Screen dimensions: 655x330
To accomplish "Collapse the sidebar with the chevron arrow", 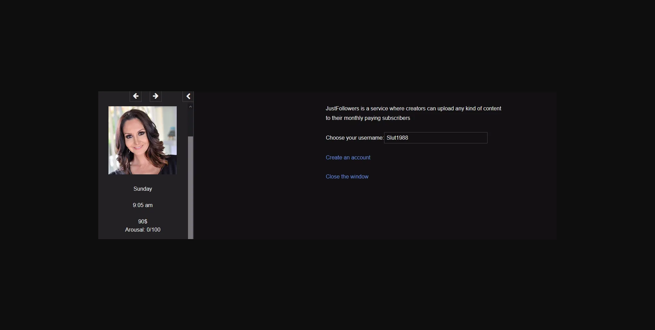I will [188, 96].
